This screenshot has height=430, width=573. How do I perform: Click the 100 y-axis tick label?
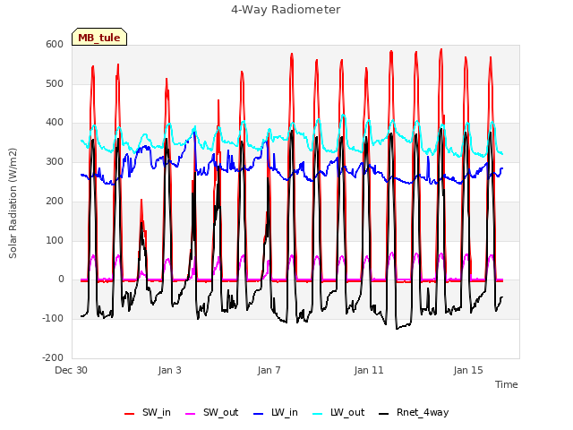[55, 240]
